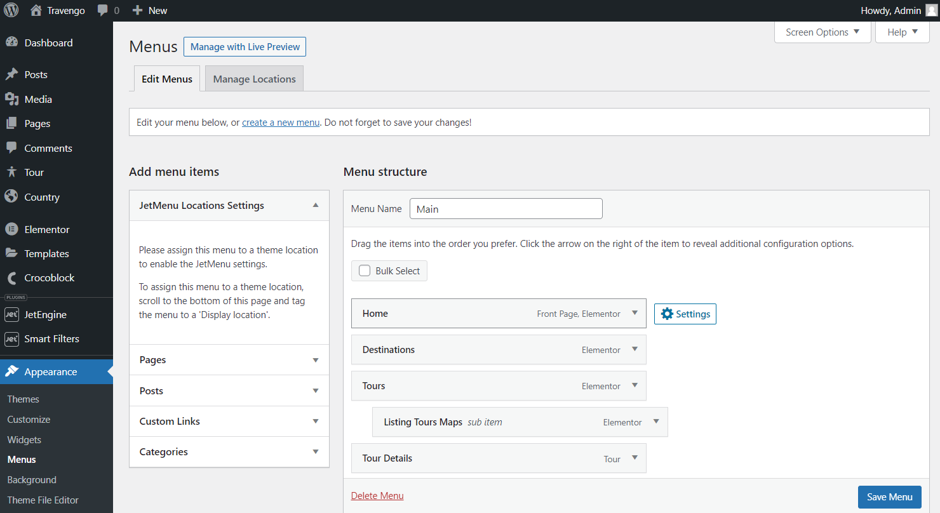Click the create a new menu link

coord(281,122)
